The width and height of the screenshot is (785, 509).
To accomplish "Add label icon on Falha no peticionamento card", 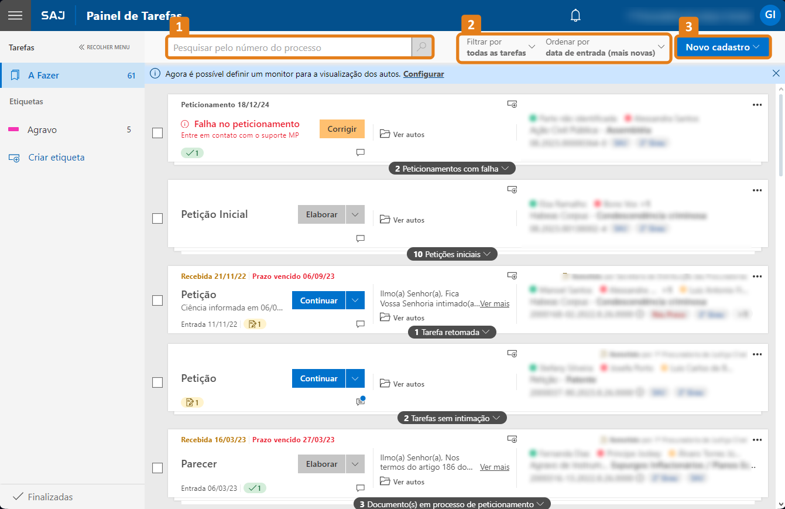I will [x=512, y=104].
